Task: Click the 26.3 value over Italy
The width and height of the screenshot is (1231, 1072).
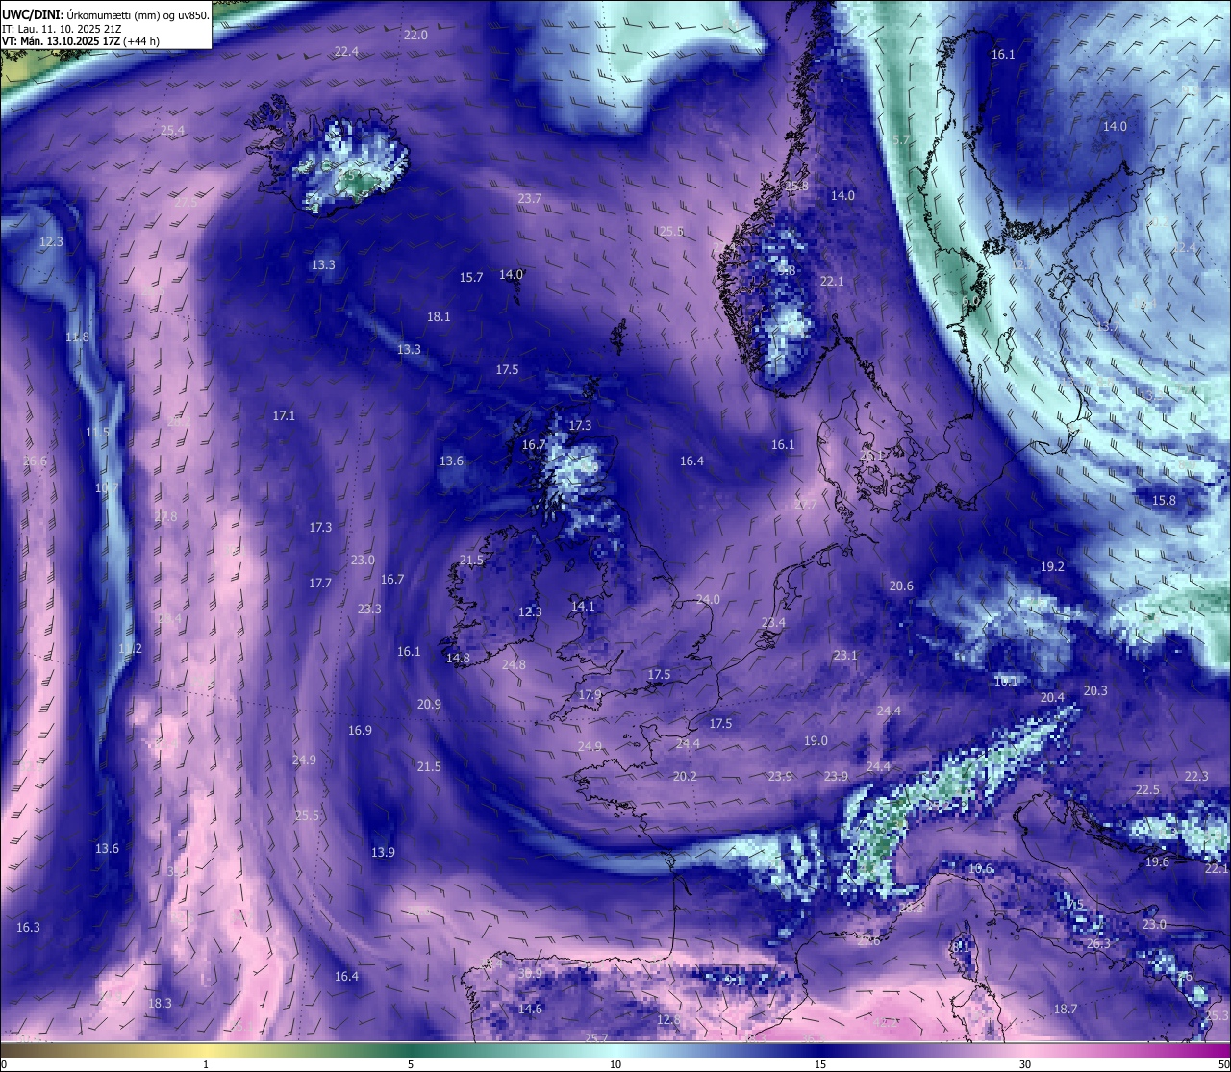Action: click(1098, 943)
